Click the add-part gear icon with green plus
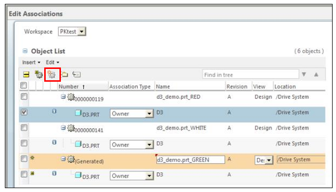 [39, 74]
